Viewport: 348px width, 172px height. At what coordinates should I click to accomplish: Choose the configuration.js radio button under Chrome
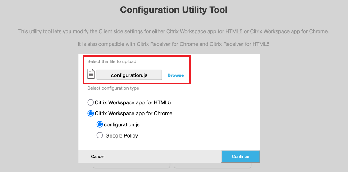(100, 124)
